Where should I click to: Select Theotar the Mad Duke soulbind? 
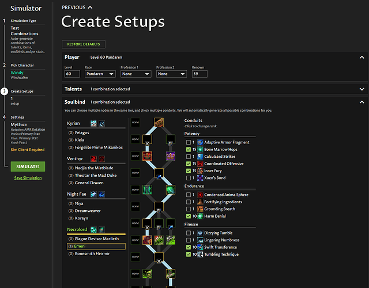[x=96, y=175]
